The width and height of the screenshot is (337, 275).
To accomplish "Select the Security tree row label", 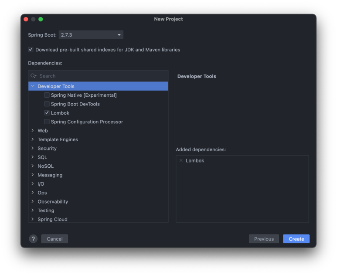I will tap(47, 149).
